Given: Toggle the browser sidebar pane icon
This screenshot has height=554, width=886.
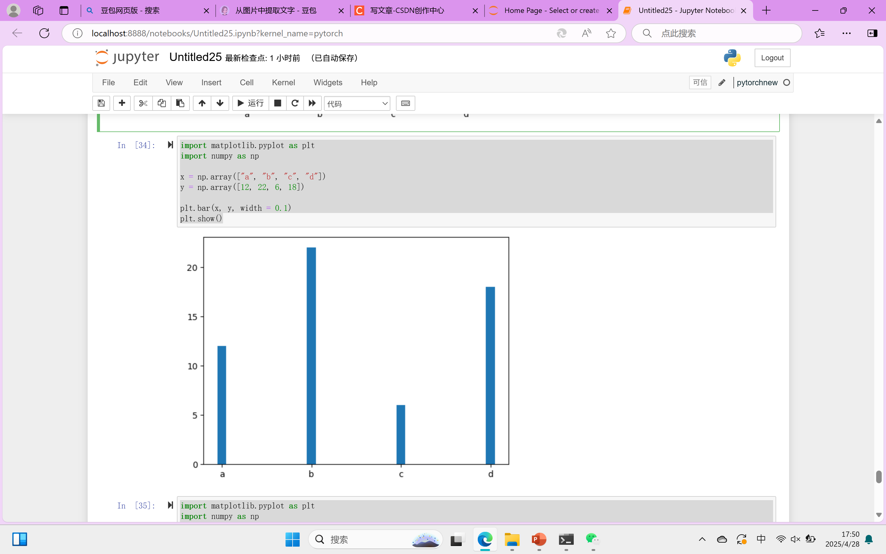Looking at the screenshot, I should click(x=872, y=33).
